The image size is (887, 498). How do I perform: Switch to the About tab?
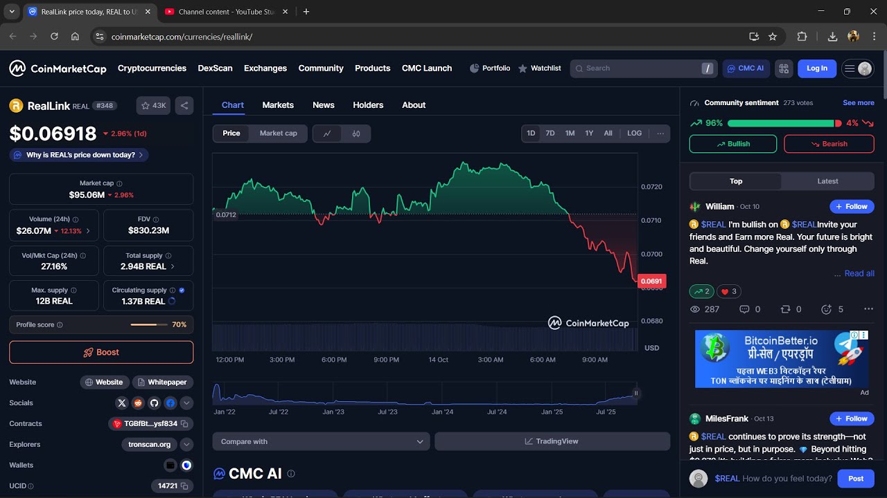click(x=414, y=105)
